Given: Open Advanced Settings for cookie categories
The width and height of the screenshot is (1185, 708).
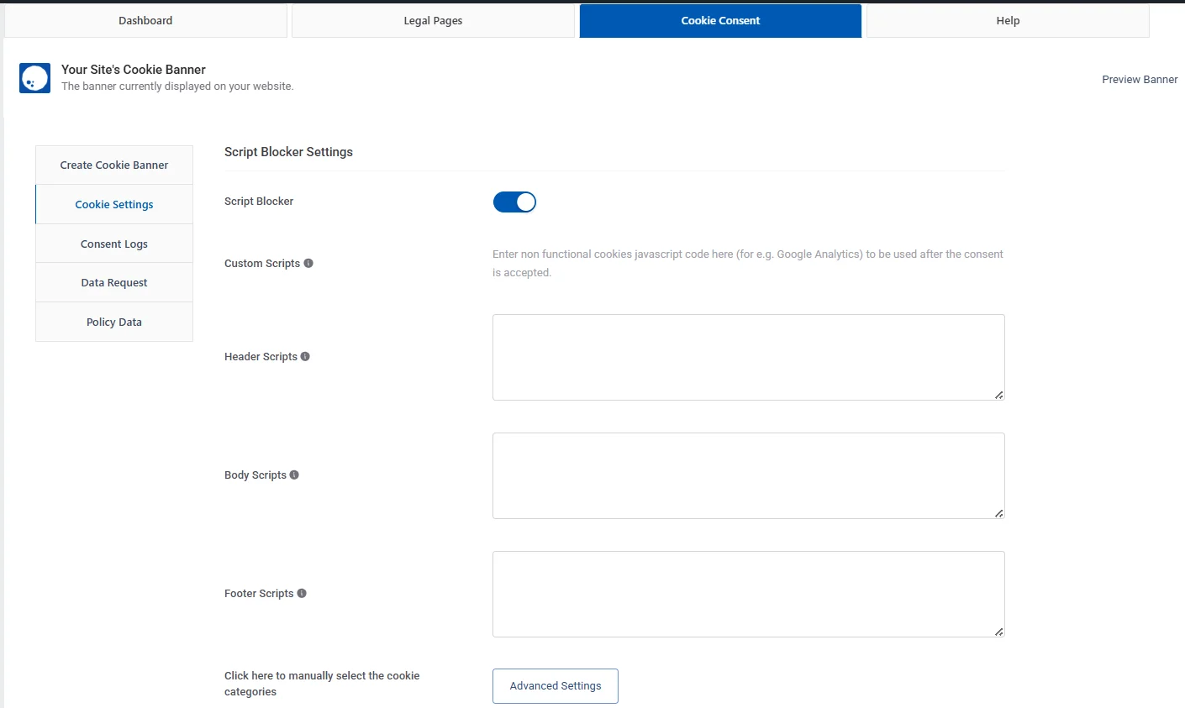Looking at the screenshot, I should (x=555, y=685).
